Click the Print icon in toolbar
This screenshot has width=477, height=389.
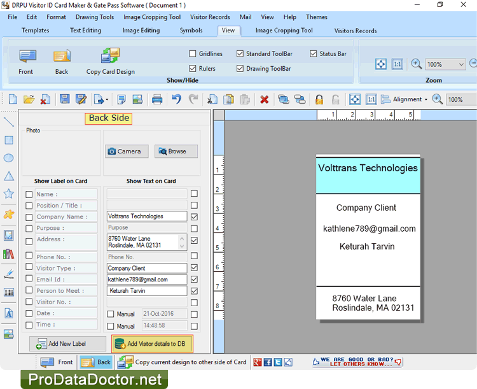[x=157, y=99]
